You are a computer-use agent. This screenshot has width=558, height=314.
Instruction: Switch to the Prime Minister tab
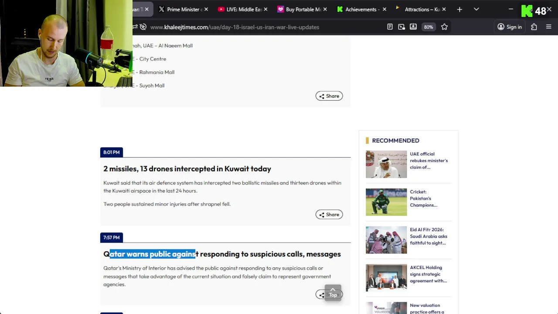tap(184, 9)
